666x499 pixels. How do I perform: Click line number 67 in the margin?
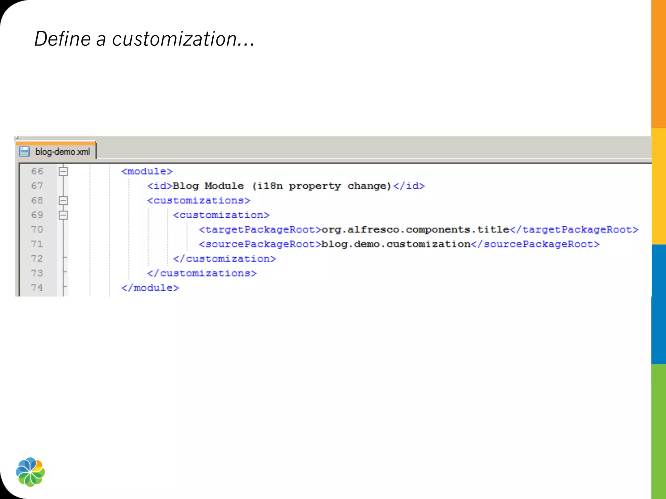(x=37, y=186)
